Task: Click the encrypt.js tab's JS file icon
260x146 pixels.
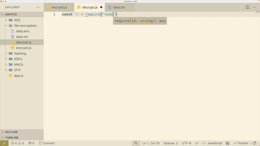Action: coord(48,7)
